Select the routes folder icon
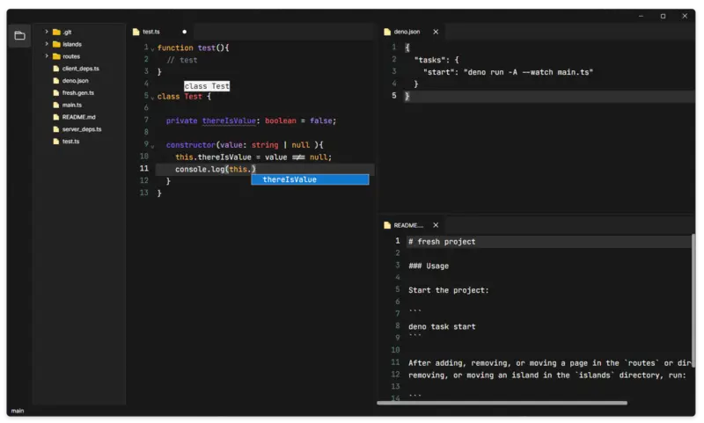The width and height of the screenshot is (704, 423). [56, 56]
